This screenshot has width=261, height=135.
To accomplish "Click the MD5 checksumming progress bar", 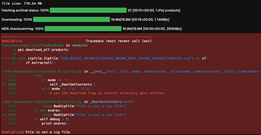I will pos(83,29).
